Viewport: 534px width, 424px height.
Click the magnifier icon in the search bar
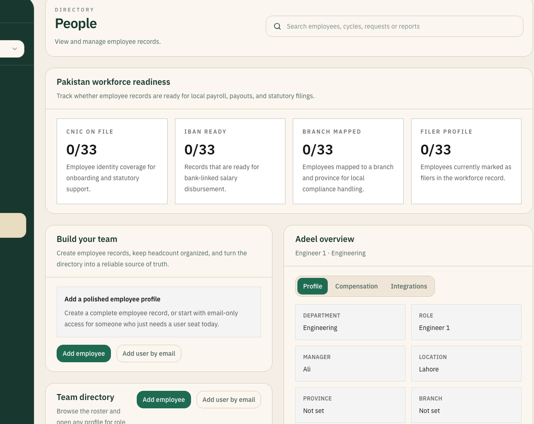[278, 26]
